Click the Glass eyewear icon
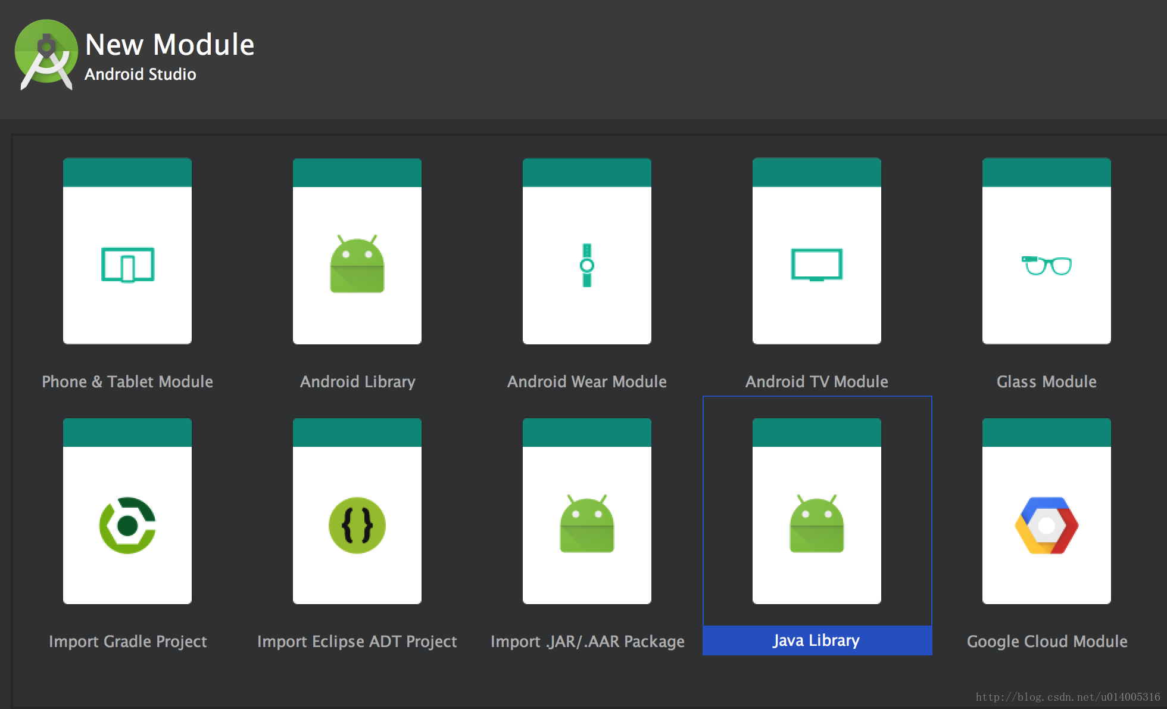The width and height of the screenshot is (1167, 709). tap(1047, 265)
